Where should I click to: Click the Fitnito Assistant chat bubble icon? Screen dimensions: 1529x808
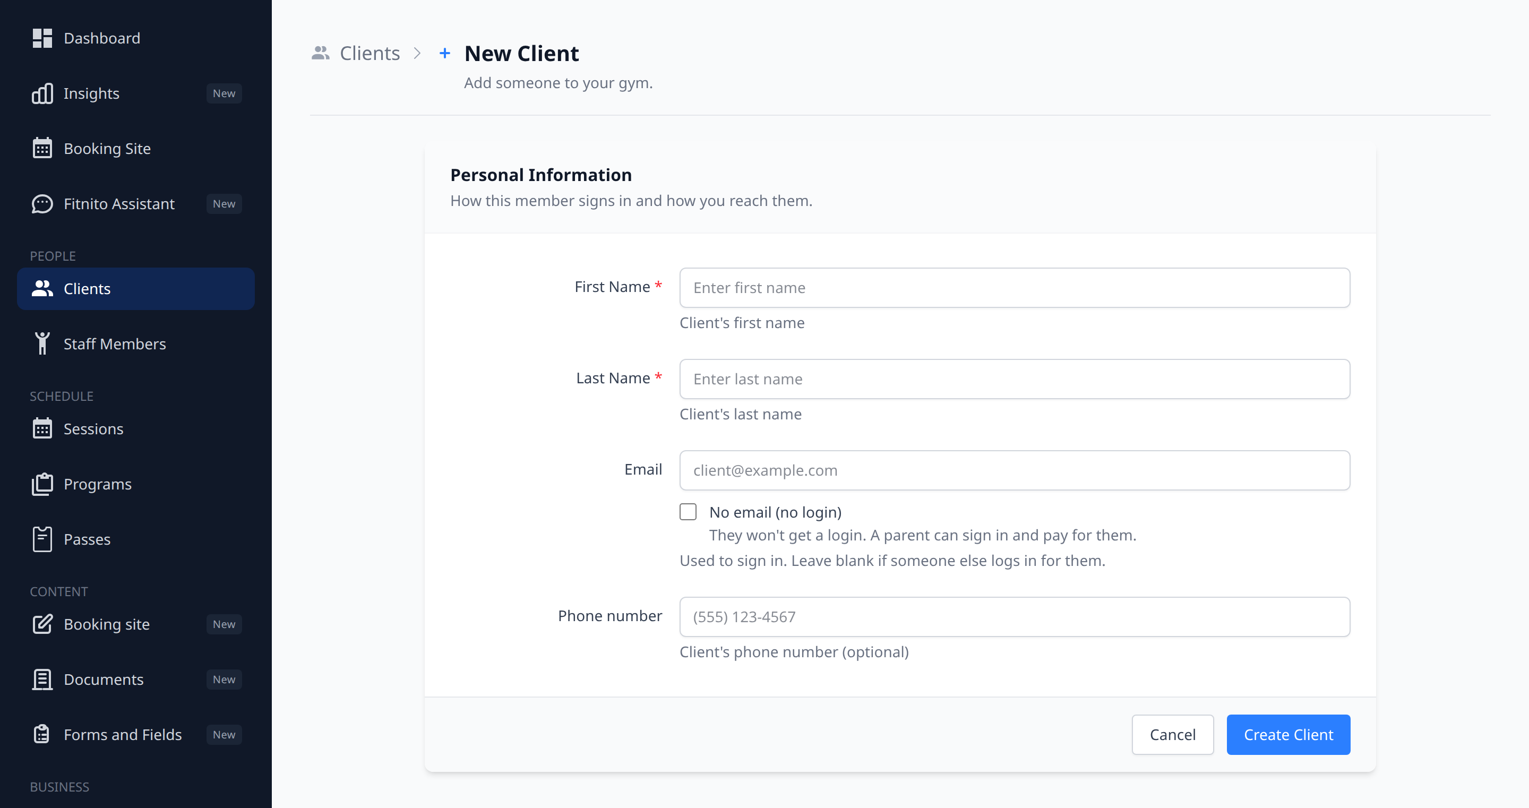(x=42, y=204)
